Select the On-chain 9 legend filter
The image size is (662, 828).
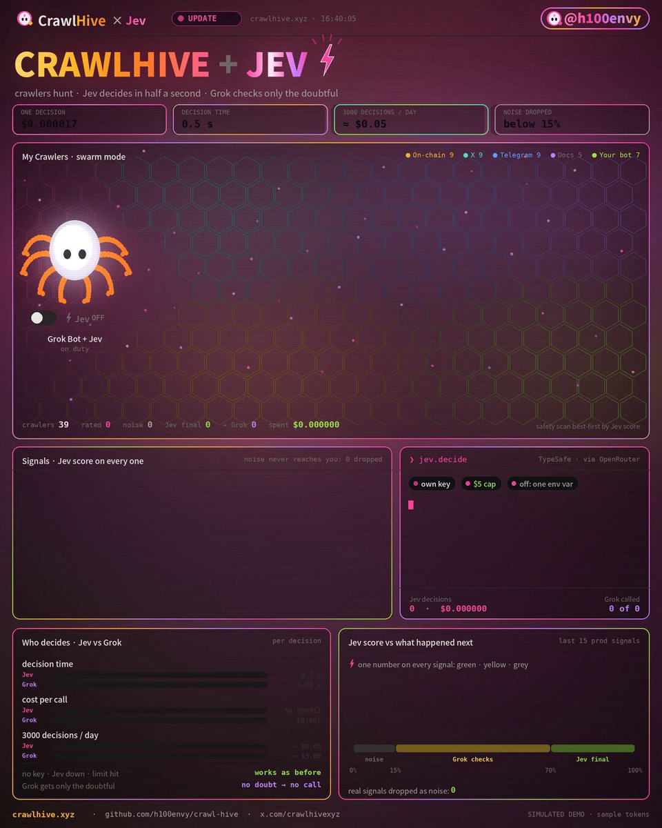pos(430,155)
